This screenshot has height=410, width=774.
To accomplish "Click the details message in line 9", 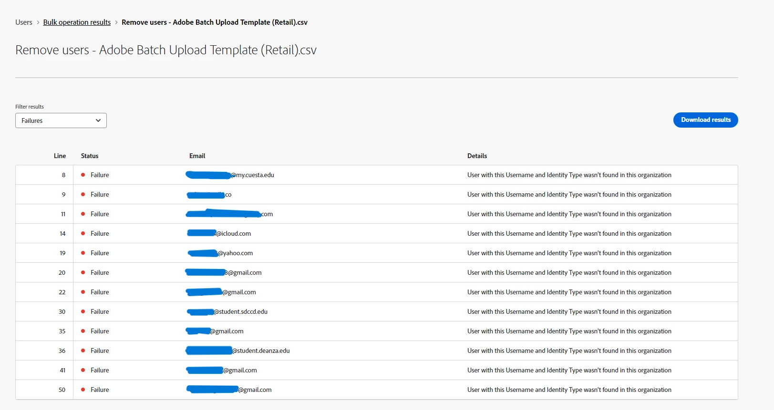I will click(x=569, y=195).
